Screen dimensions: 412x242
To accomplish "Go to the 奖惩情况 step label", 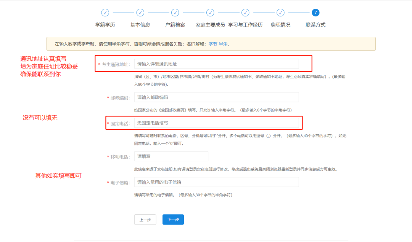I will (280, 25).
